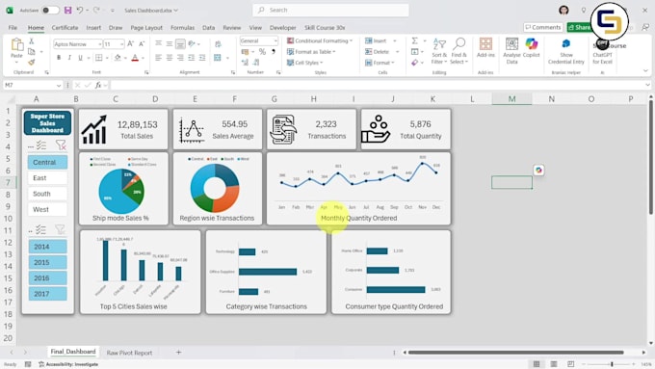Expand Cell Styles menu
Viewport: 655px width, 369px height.
(x=305, y=63)
